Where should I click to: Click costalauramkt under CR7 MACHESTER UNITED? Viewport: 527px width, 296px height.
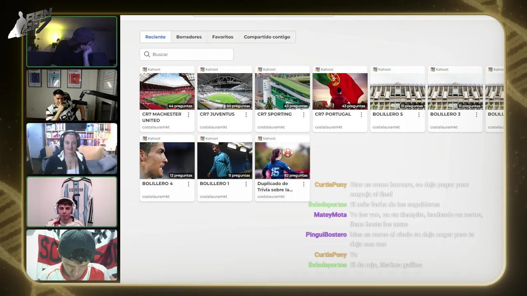tap(156, 127)
